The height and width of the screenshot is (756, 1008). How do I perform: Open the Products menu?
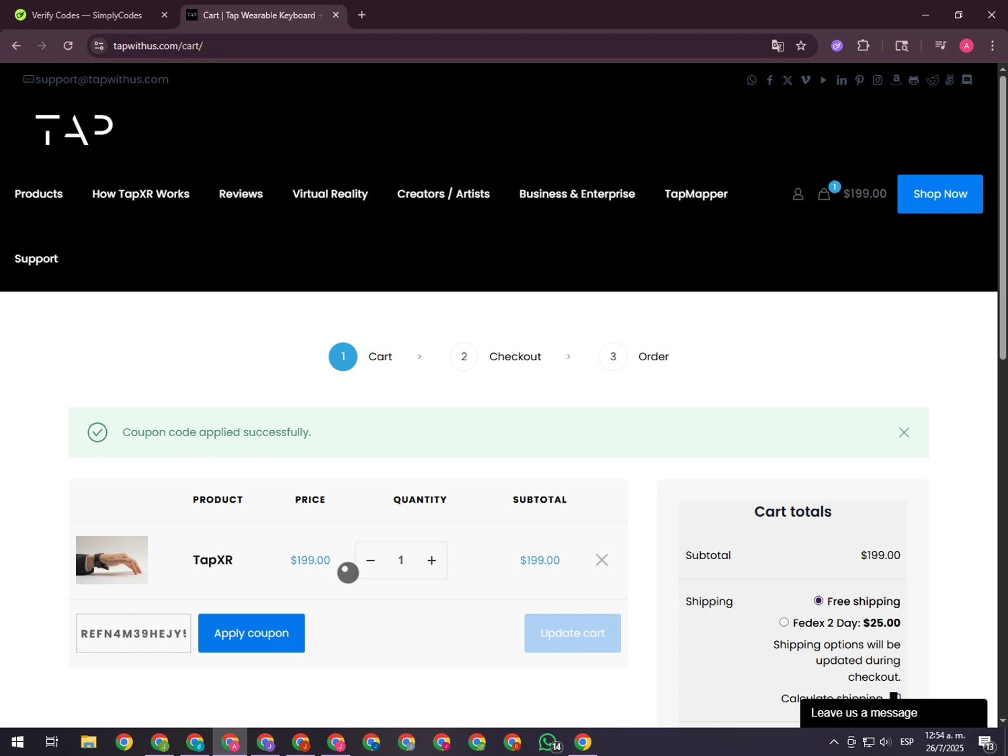(x=38, y=194)
